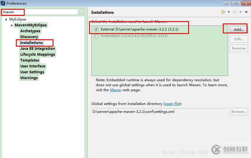Click the grey forward navigation arrow
251x158 pixels.
tap(235, 12)
